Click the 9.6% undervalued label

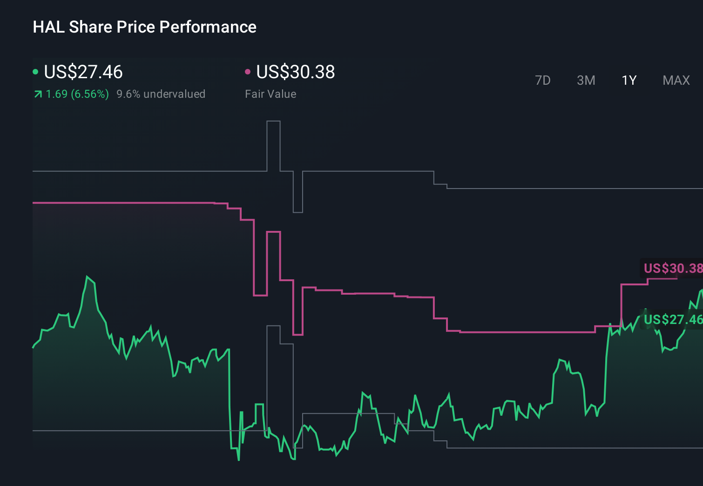[161, 94]
